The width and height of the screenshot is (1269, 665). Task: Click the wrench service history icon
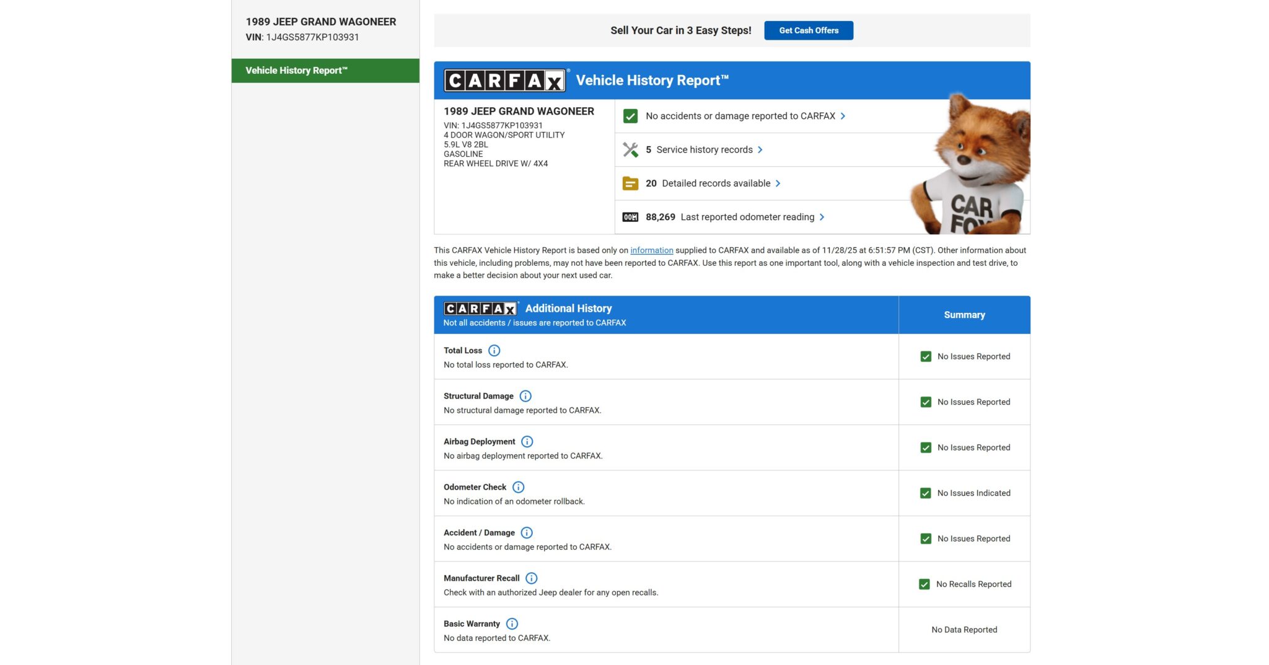630,150
